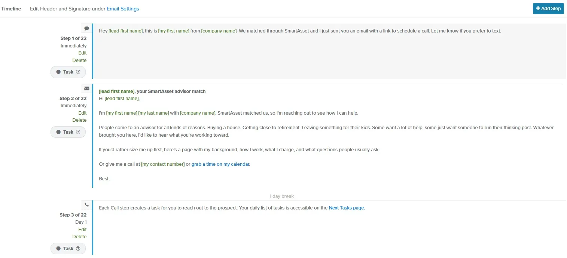
Task: Click the Step 3 phone call icon
Action: [x=86, y=205]
